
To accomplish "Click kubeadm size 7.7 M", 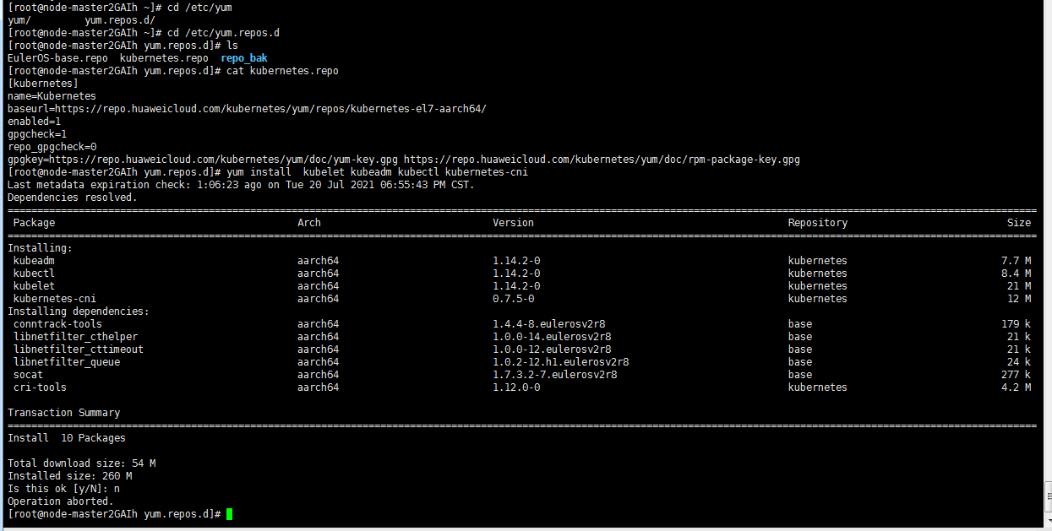I will (1016, 261).
